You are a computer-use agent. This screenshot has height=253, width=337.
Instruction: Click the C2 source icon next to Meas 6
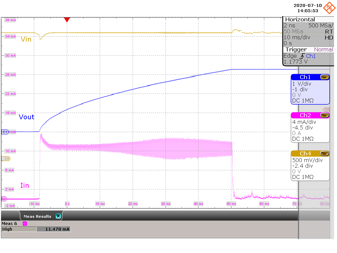click(x=25, y=223)
